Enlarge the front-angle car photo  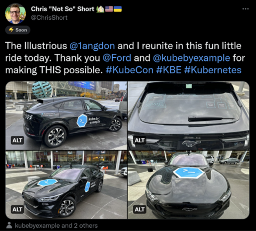[x=66, y=184]
